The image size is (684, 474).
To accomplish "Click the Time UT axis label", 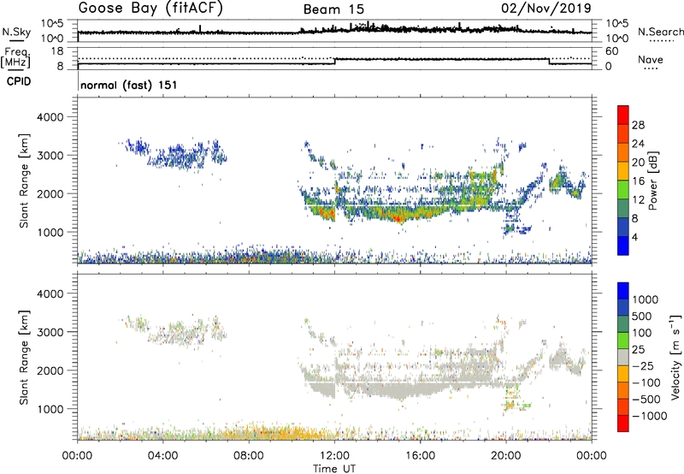I will (x=334, y=469).
